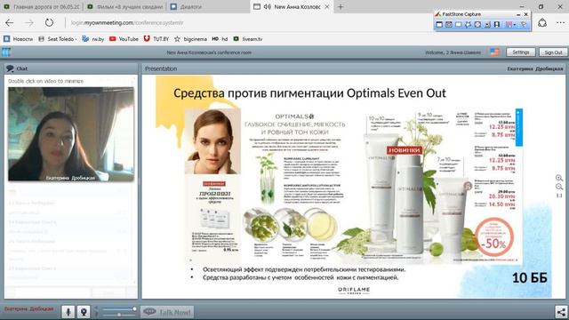
Task: Open 'Seat Toledo' bookmark
Action: 57,39
